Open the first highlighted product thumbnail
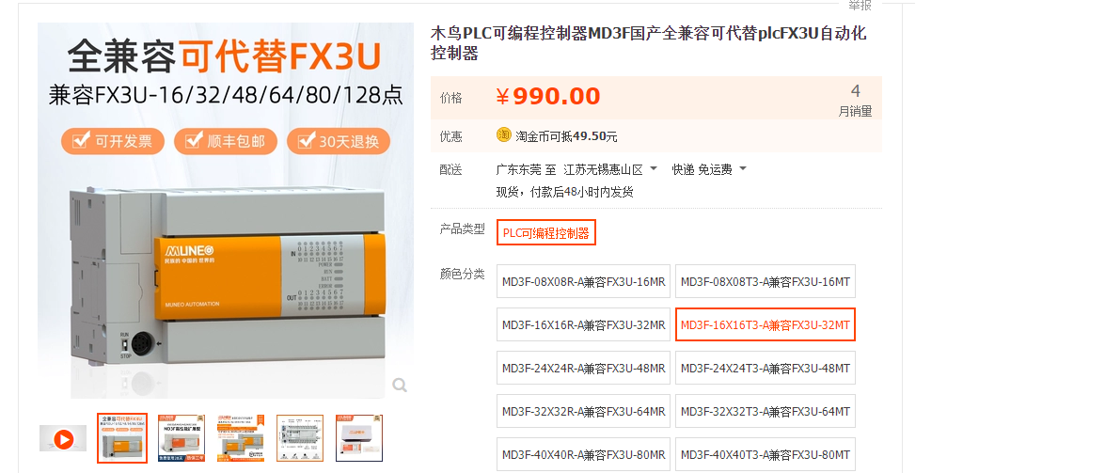 coord(122,438)
